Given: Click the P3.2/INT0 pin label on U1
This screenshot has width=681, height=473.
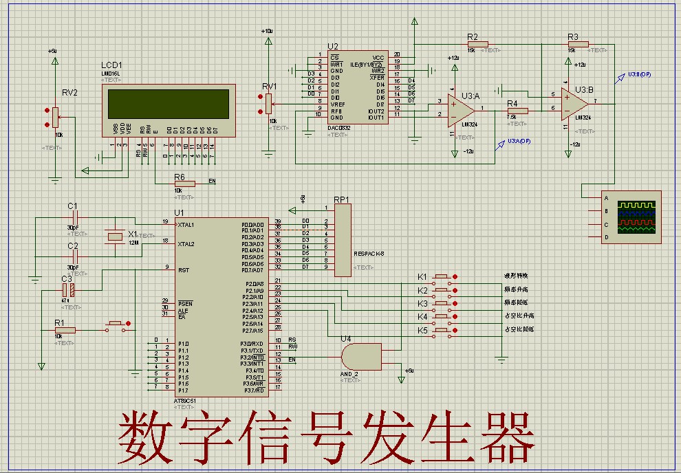Looking at the screenshot, I should click(x=252, y=357).
